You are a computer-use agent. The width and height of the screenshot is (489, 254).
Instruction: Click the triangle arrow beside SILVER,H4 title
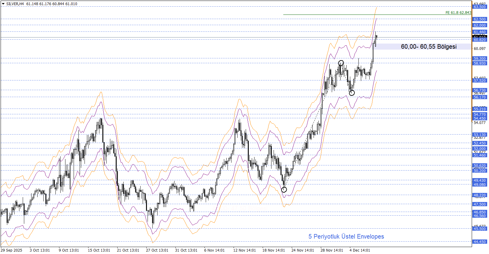(3, 4)
